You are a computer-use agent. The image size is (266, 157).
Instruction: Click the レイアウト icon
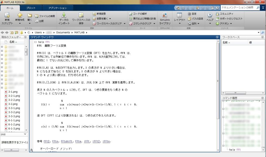tap(179, 15)
